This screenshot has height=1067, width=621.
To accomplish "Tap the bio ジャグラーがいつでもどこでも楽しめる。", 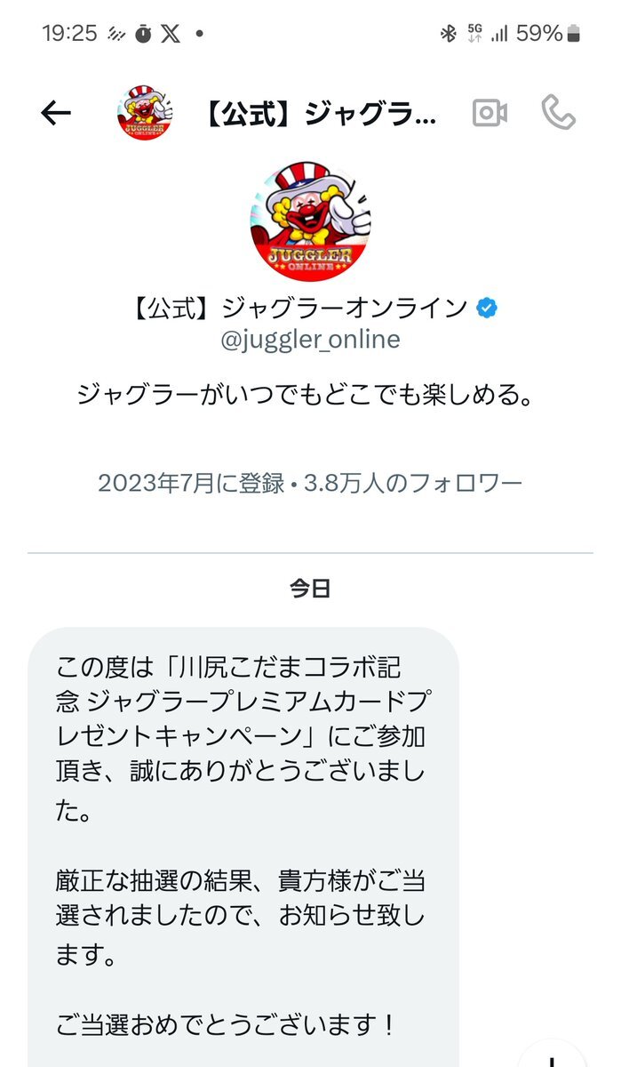I will click(310, 394).
